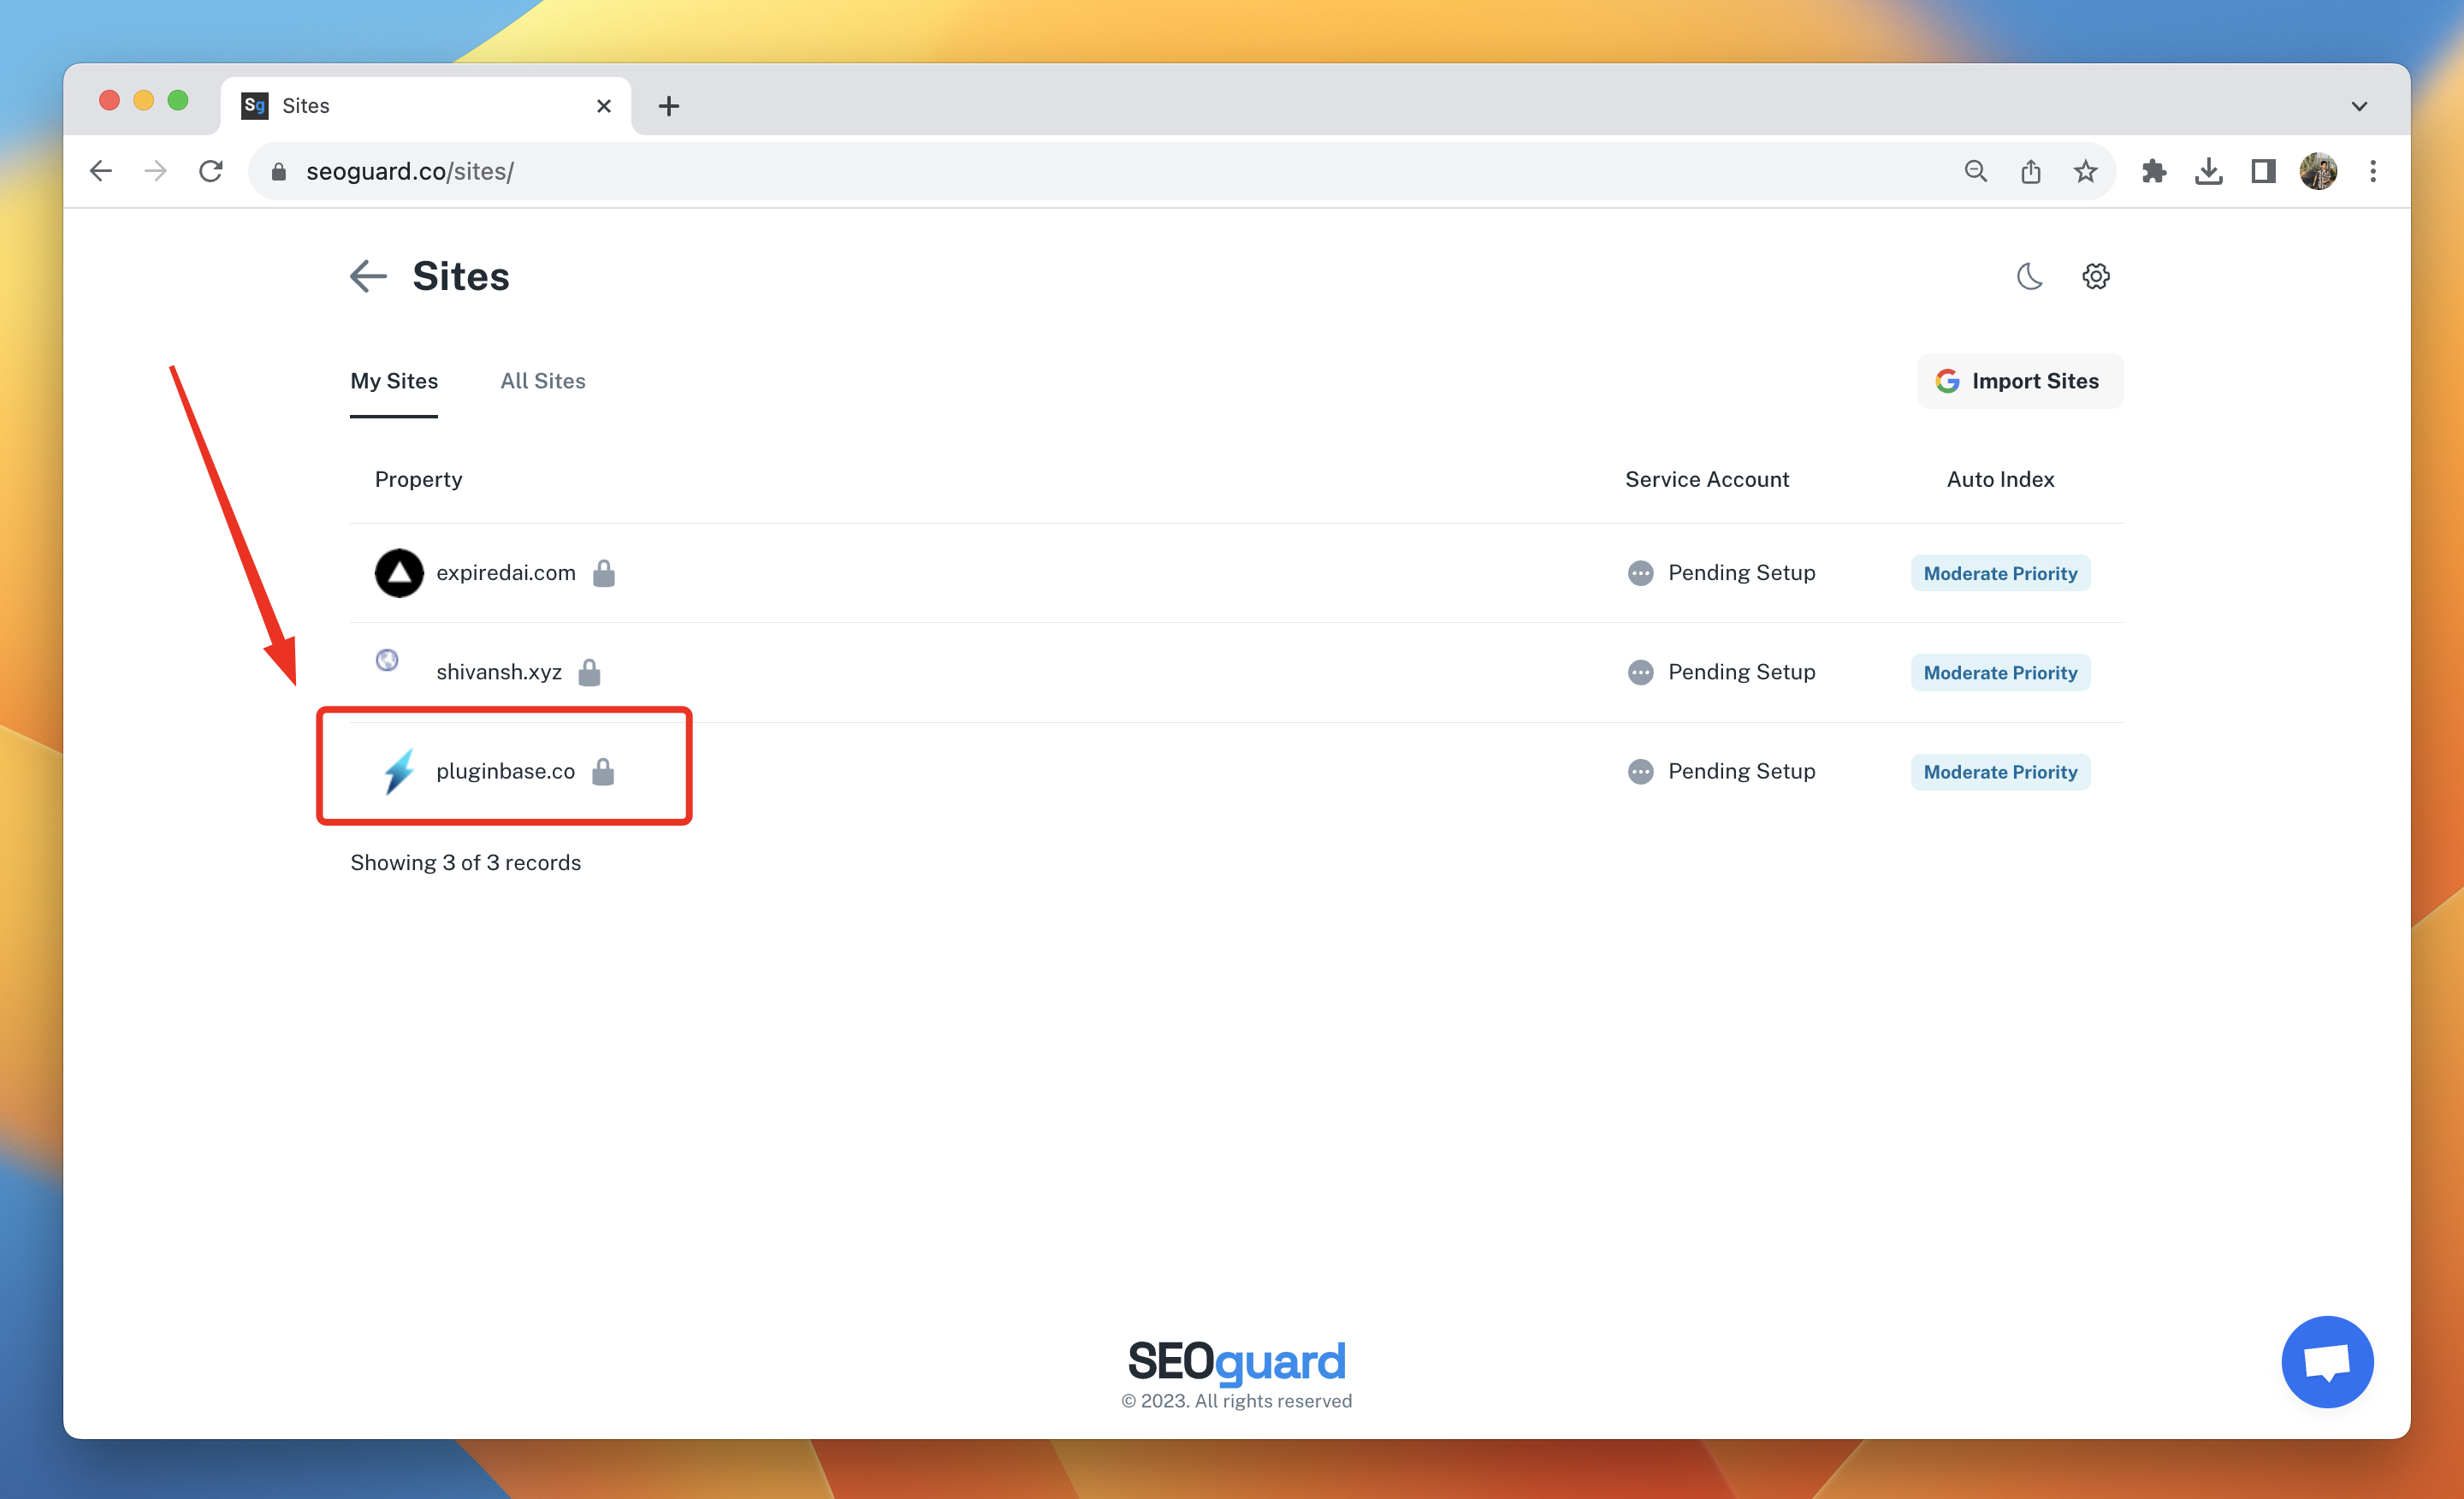This screenshot has height=1499, width=2464.
Task: Expand the tab search chevron
Action: pos(2359,106)
